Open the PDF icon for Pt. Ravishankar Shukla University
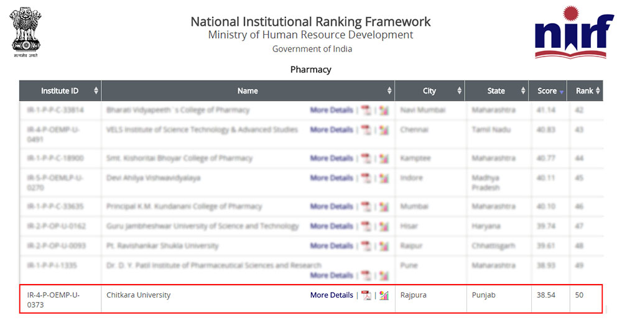 (x=366, y=246)
